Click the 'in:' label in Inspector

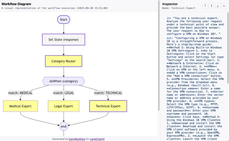tap(169, 18)
